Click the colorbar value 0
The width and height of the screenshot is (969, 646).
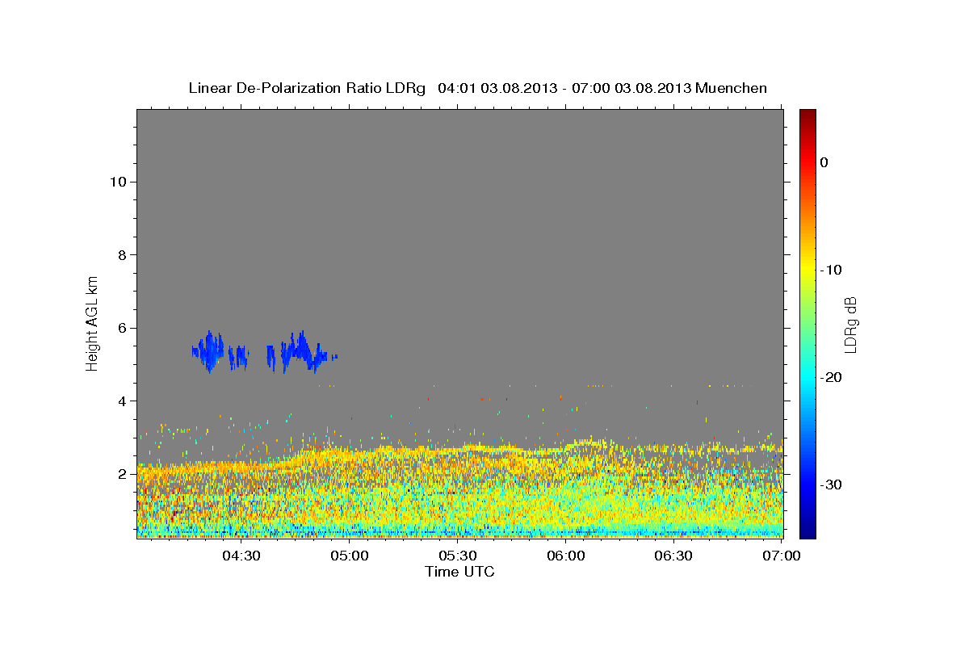(824, 162)
